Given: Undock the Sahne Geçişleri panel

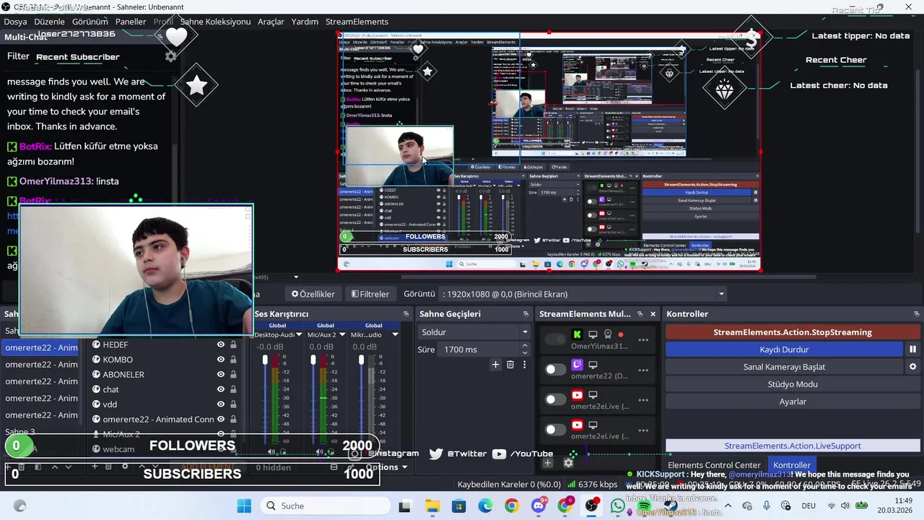Looking at the screenshot, I should (526, 314).
